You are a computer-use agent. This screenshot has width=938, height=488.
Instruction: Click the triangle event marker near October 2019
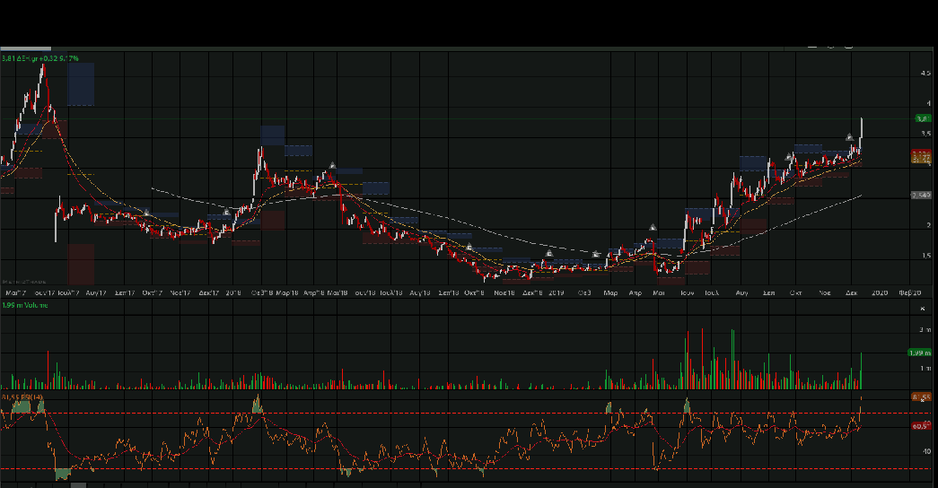[x=789, y=157]
